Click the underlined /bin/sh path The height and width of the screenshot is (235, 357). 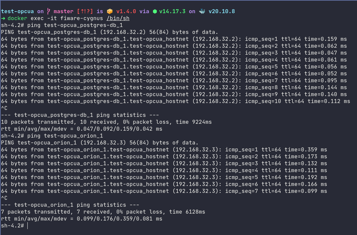pyautogui.click(x=118, y=18)
